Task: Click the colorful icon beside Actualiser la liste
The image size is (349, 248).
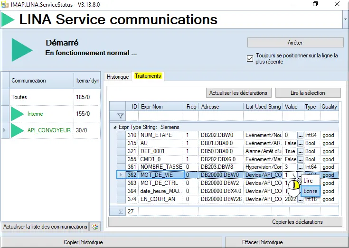Action: [x=95, y=227]
